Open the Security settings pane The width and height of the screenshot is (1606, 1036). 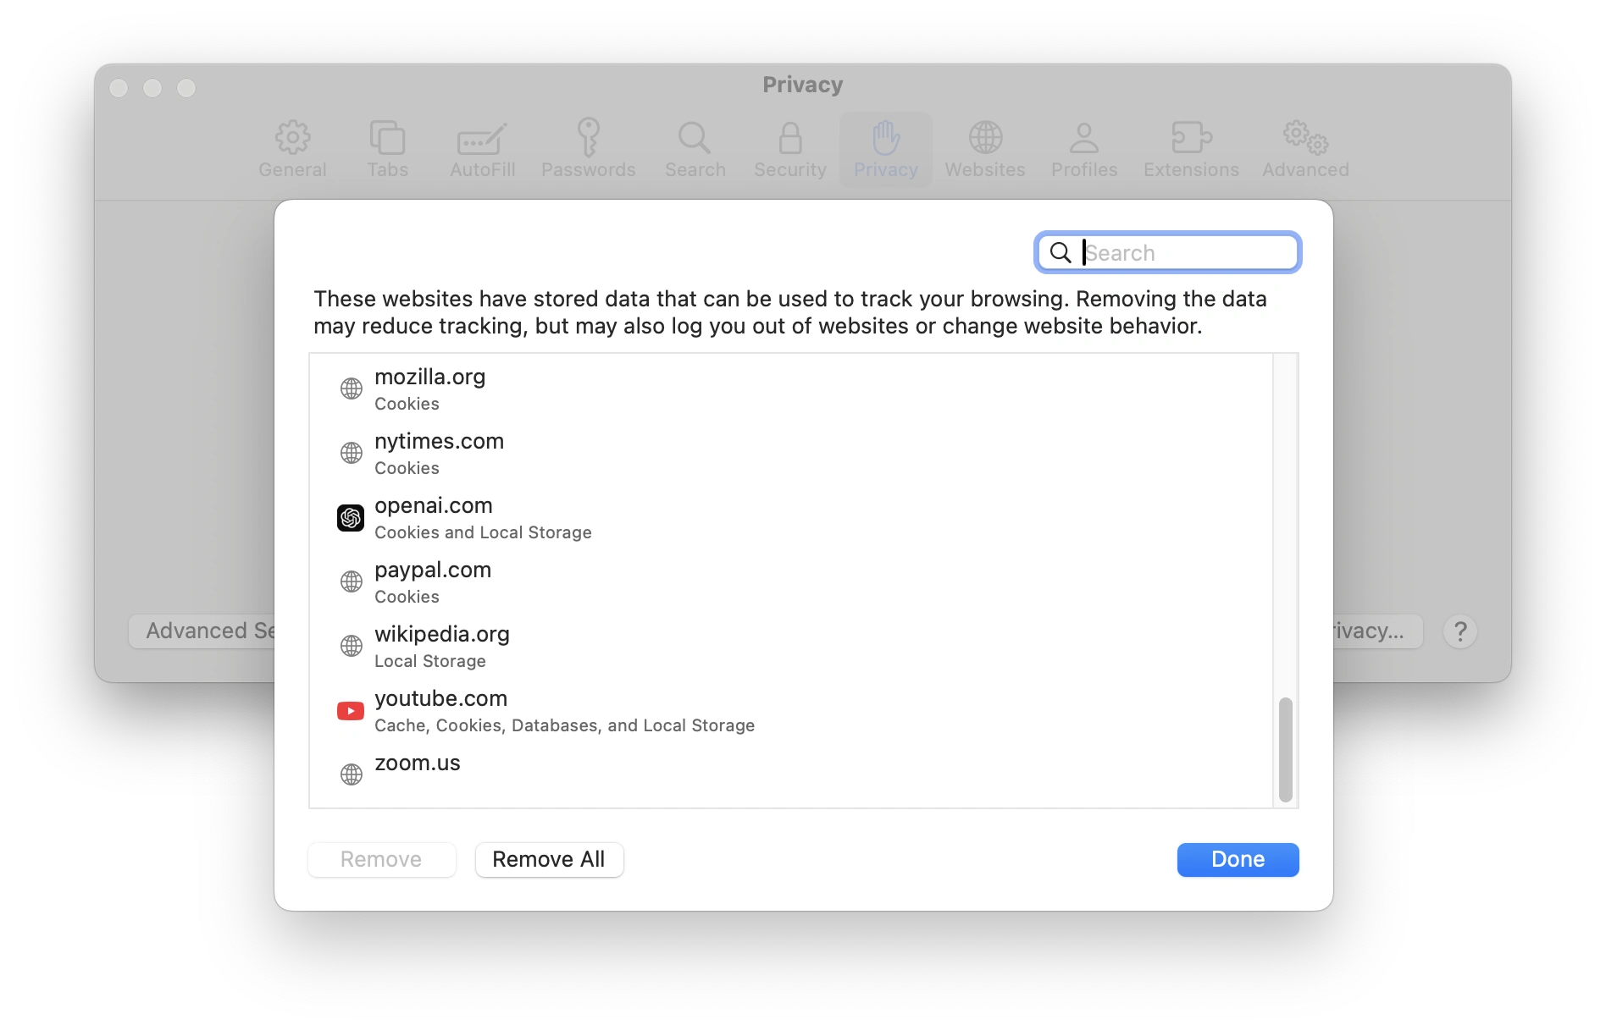click(789, 149)
